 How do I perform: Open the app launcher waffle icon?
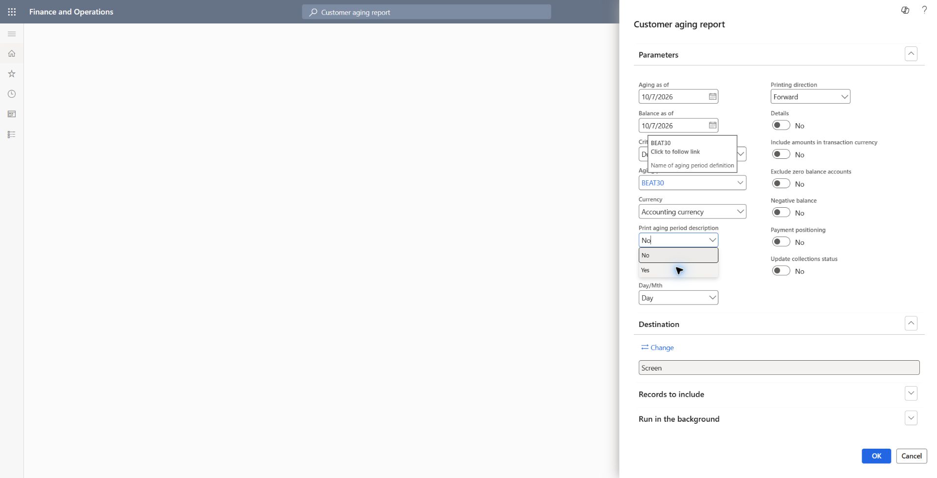(12, 12)
